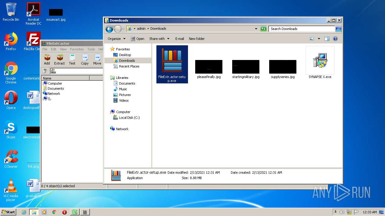Refresh the Downloads folder view
Image resolution: width=385 pixels, height=216 pixels.
[x=263, y=29]
